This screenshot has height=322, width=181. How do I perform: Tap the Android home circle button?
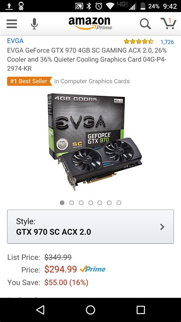90,310
